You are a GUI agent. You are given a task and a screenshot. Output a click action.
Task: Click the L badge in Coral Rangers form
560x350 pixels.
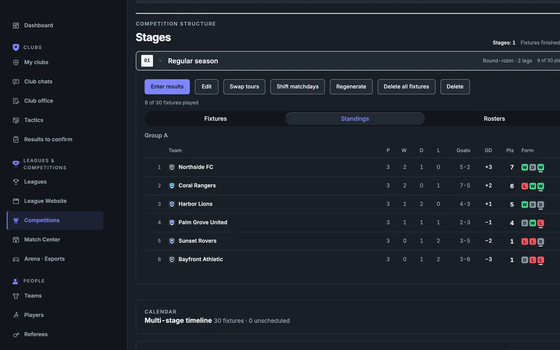tap(525, 186)
